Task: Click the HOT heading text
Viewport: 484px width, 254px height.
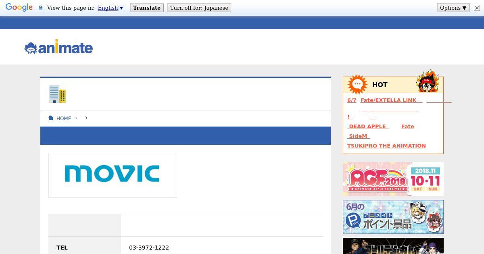Action: pos(380,85)
